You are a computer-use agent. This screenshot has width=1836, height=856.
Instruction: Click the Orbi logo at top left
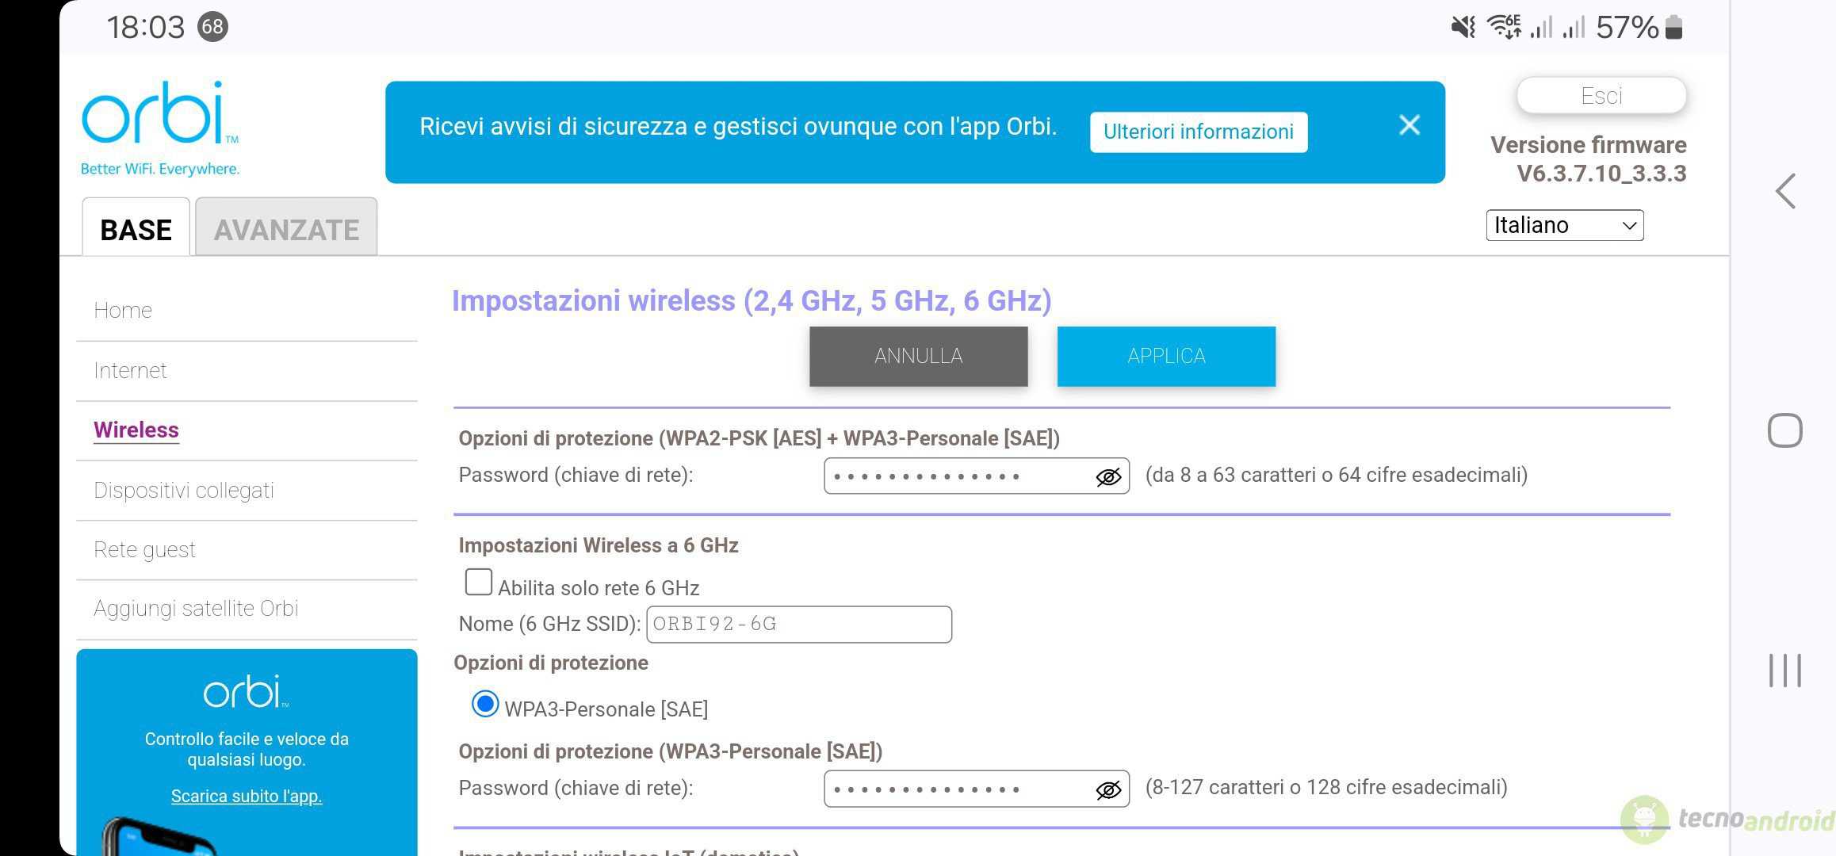point(159,128)
